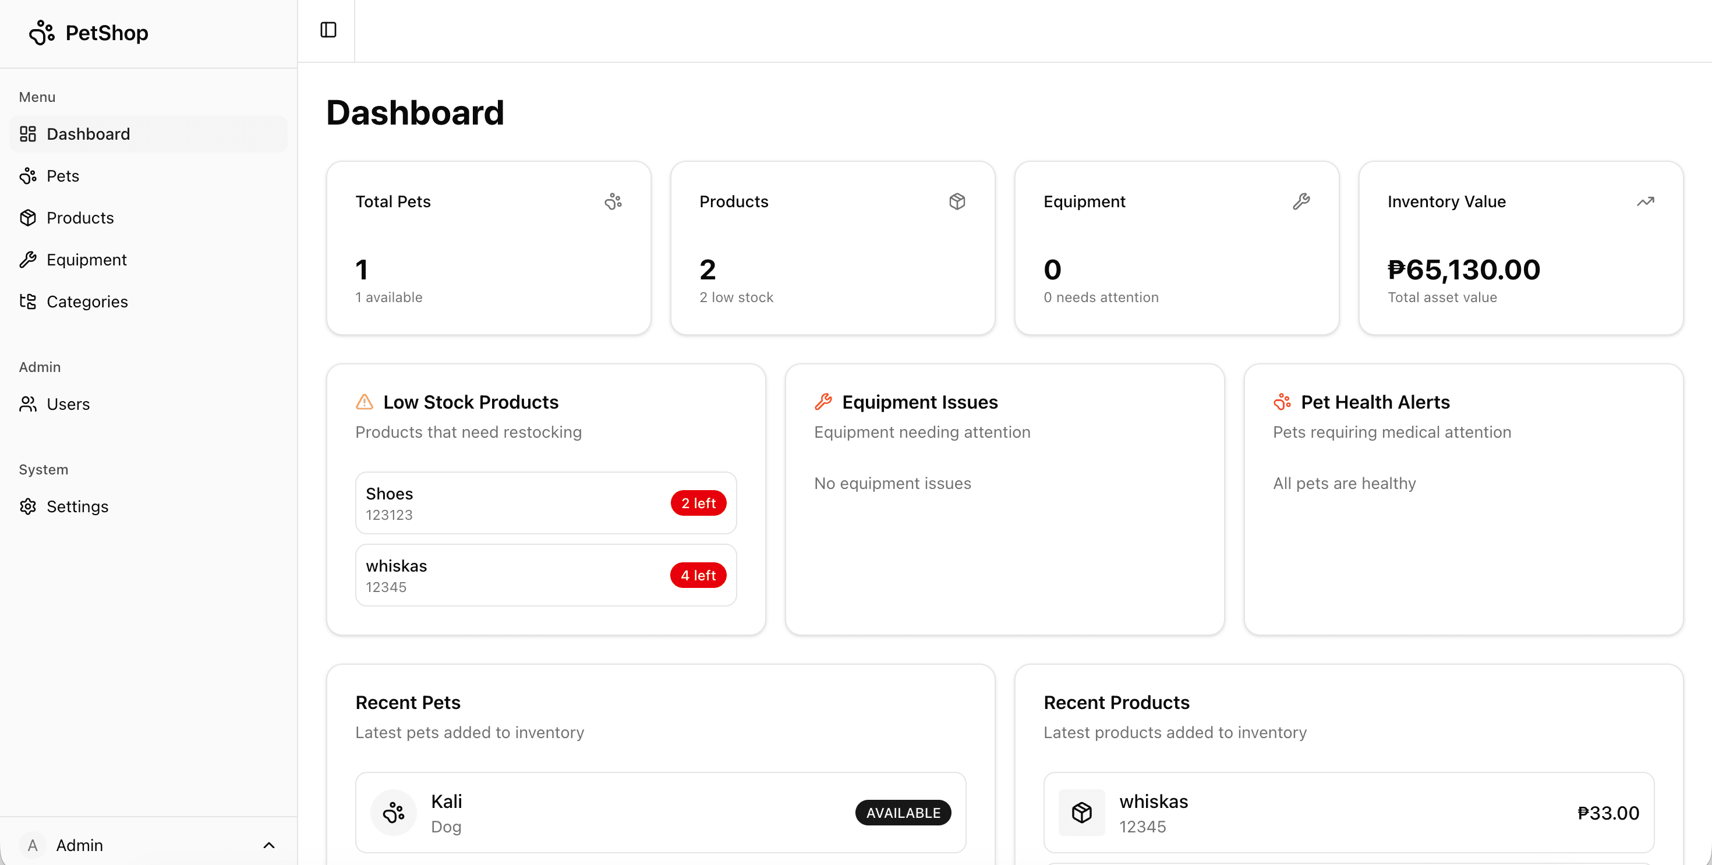Click the paw avatar icon next to Kali

coord(394,813)
